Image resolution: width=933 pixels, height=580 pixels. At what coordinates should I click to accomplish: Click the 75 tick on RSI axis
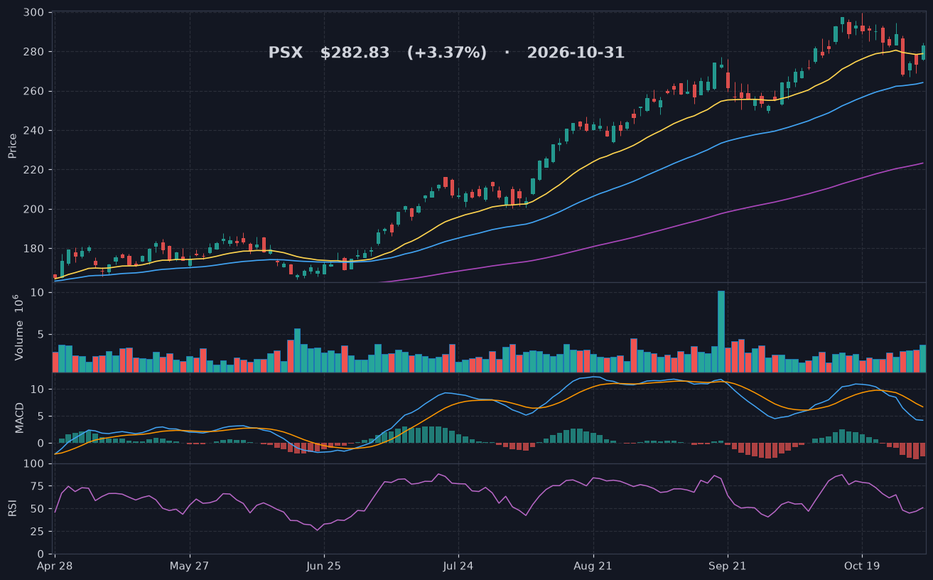tap(38, 486)
